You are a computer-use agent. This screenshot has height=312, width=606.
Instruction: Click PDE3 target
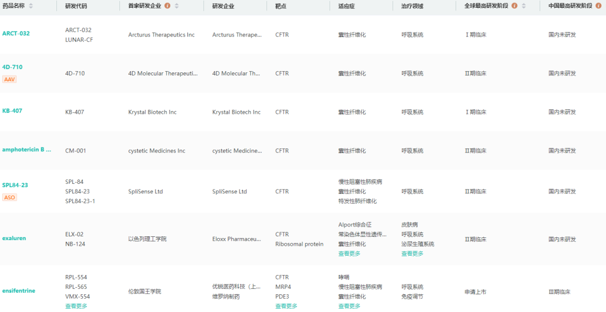coord(282,297)
